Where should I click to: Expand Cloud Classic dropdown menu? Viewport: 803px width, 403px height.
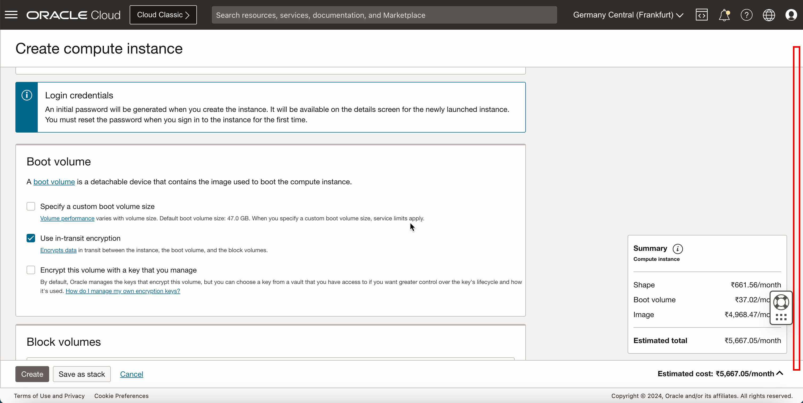(x=163, y=15)
